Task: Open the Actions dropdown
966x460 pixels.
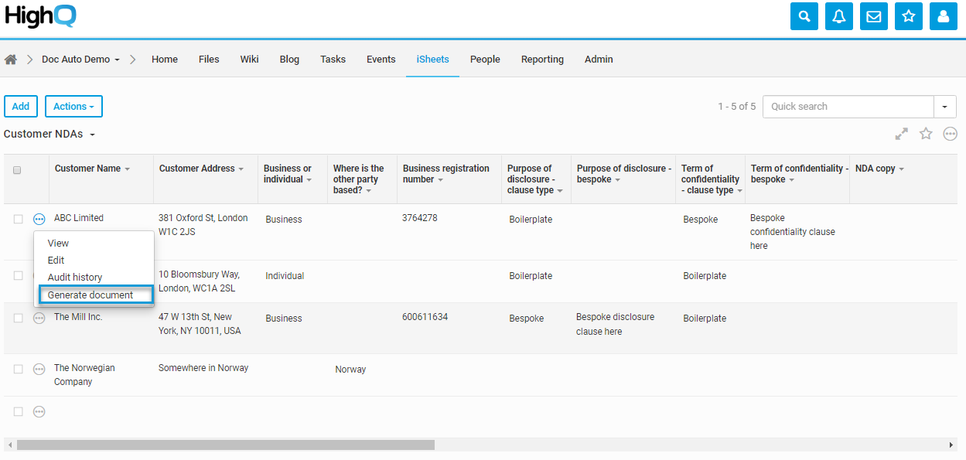Action: coord(73,107)
